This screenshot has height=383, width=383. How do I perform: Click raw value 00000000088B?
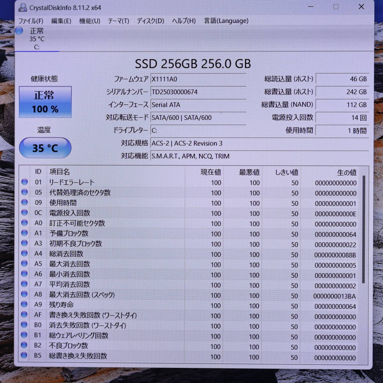pyautogui.click(x=335, y=255)
